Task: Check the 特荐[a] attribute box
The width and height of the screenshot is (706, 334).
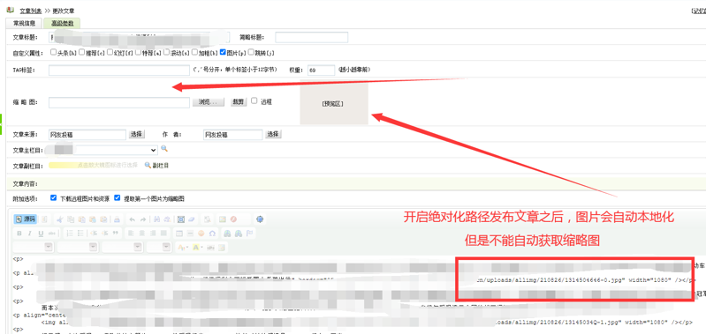Action: 138,52
